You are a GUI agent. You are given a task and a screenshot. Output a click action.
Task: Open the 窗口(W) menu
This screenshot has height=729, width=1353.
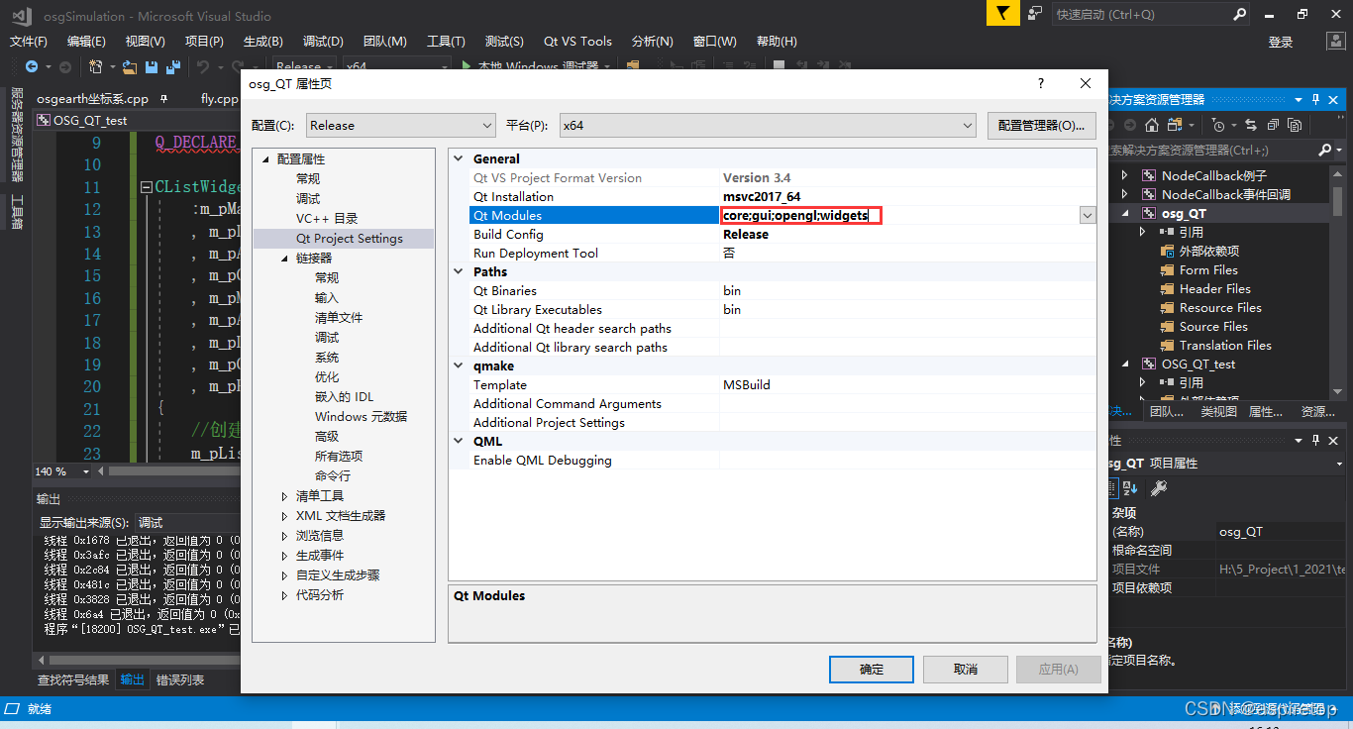pyautogui.click(x=715, y=42)
